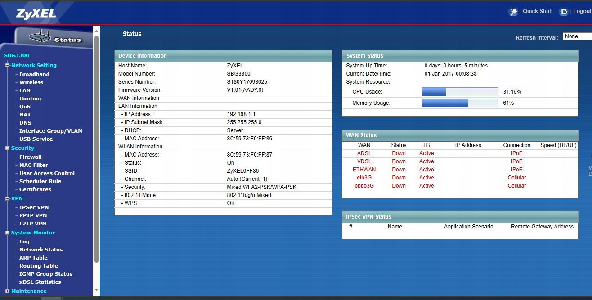Open the ARP Table
This screenshot has height=300, width=592.
(33, 258)
